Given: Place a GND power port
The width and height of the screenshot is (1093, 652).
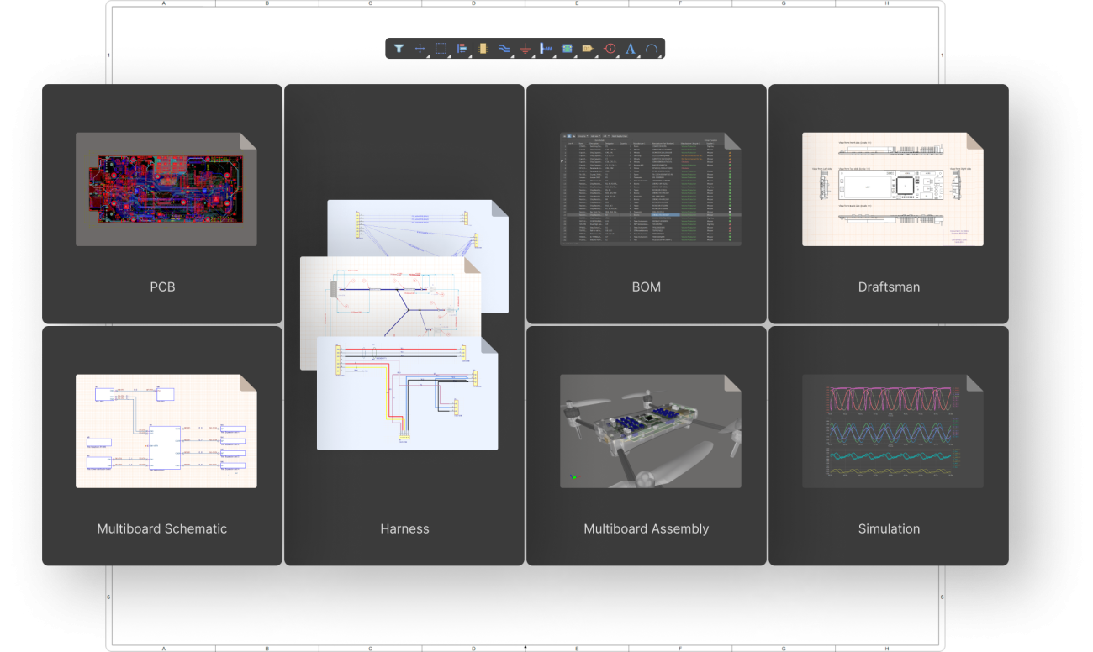Looking at the screenshot, I should (524, 49).
